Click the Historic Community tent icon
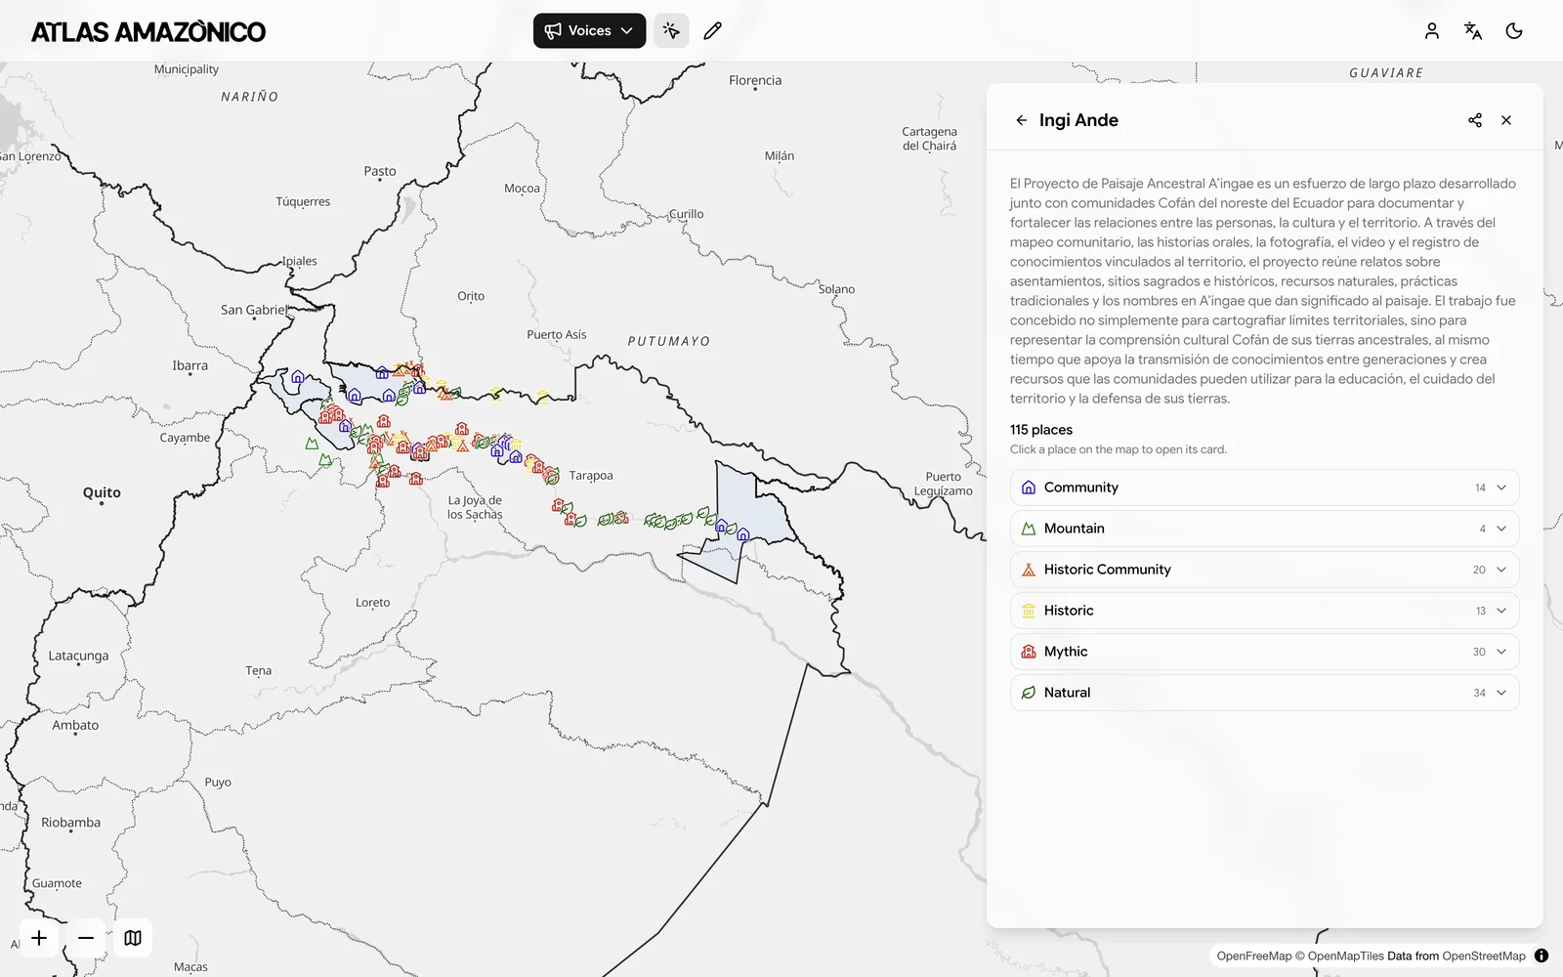Screen dimensions: 1563x977 1028,570
